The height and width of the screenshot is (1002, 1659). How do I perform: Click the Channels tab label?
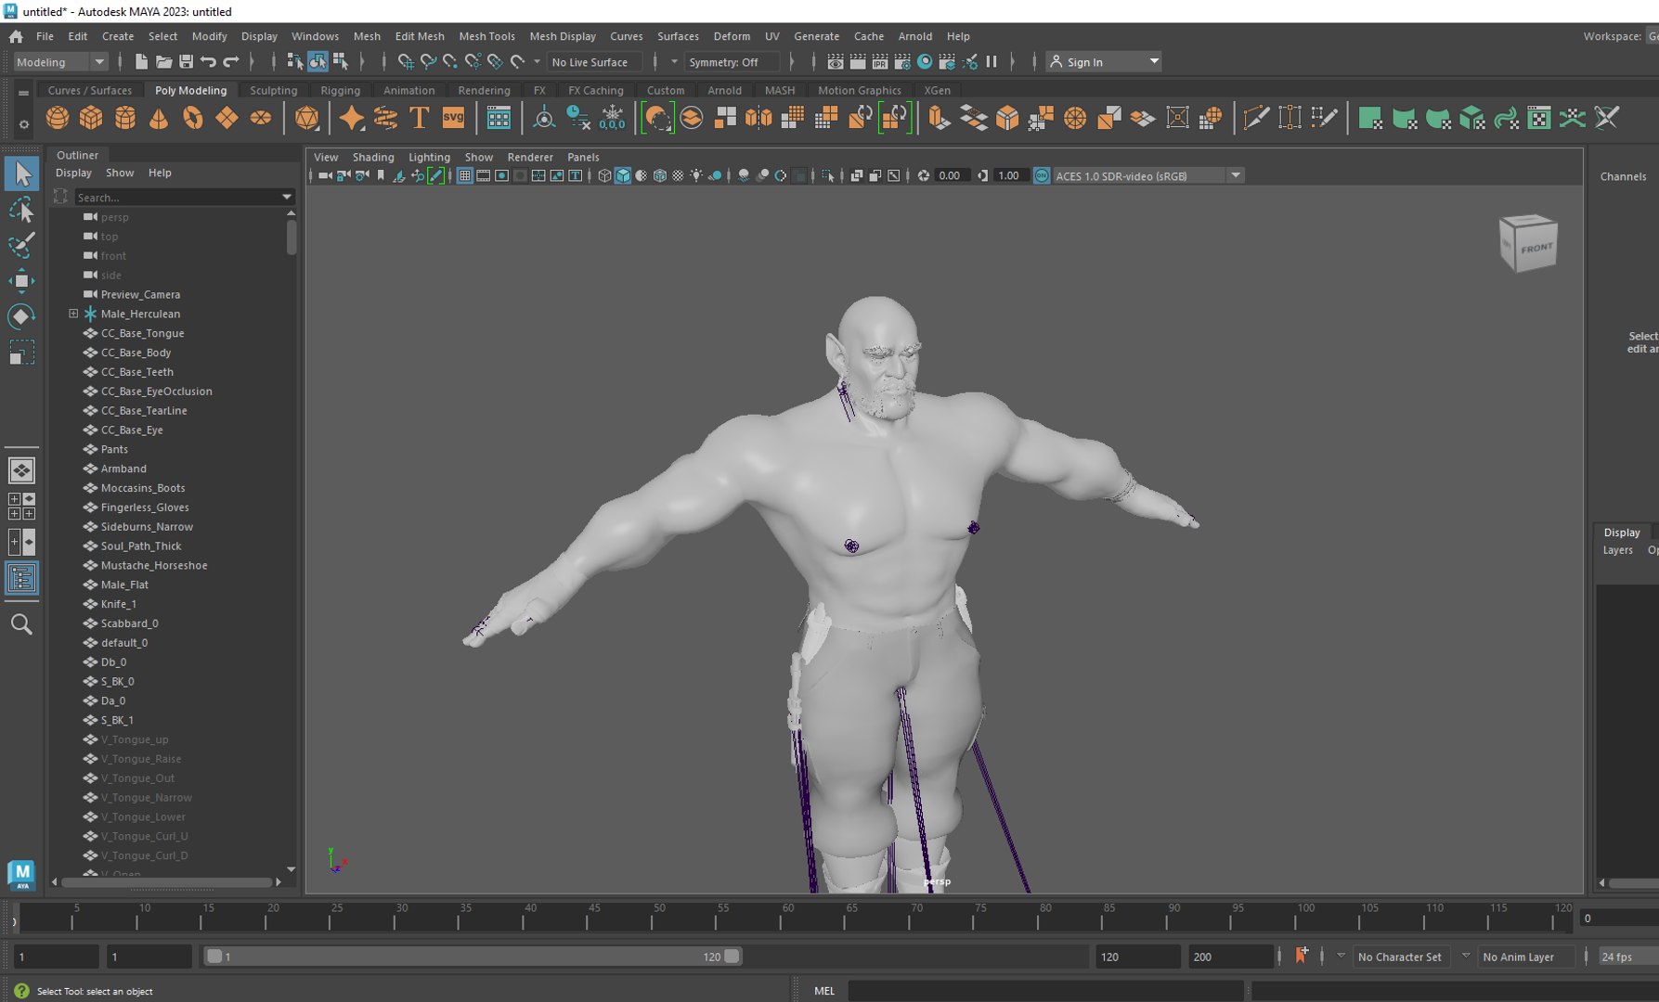(x=1623, y=176)
